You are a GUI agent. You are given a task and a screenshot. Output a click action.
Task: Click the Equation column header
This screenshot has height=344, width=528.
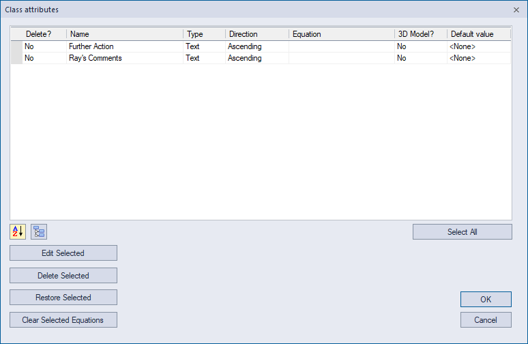[342, 34]
